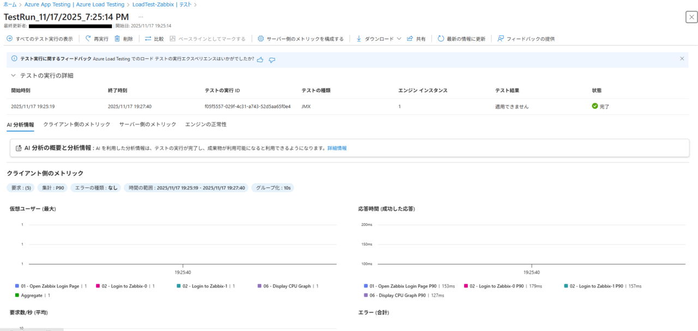Open the 詳細情報 link in AI analysis

pos(336,148)
